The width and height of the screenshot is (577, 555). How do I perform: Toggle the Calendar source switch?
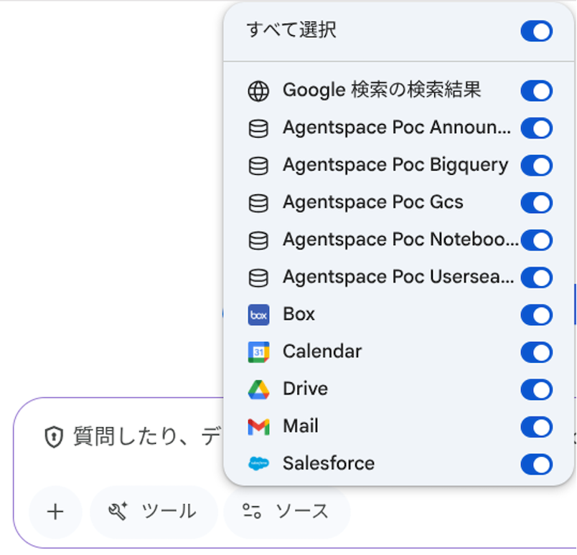point(537,352)
